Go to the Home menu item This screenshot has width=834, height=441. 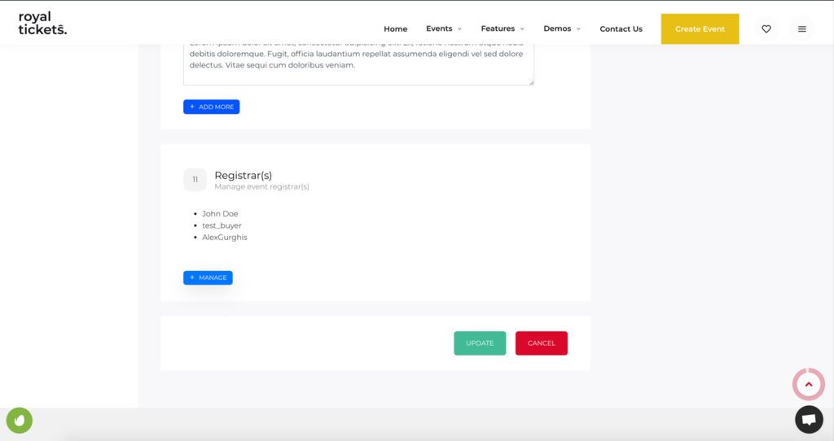point(396,28)
